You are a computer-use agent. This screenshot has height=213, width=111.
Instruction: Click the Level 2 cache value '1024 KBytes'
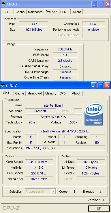(91, 173)
